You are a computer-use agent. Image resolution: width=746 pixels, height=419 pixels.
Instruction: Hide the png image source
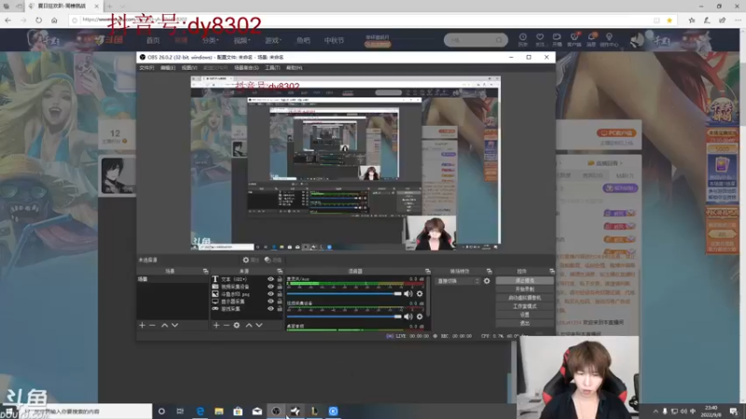[x=270, y=294]
